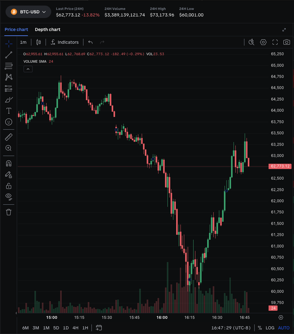Hide all drawings with eye icon
Viewport: 294px width, 334px height.
(x=9, y=196)
